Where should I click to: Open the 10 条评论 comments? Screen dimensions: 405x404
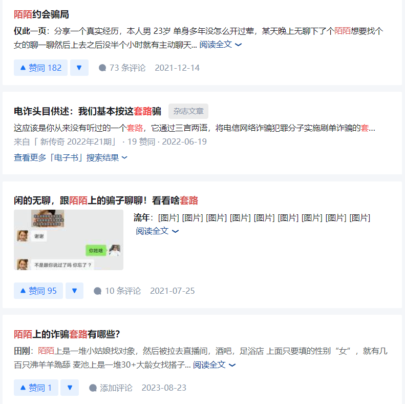pyautogui.click(x=117, y=291)
